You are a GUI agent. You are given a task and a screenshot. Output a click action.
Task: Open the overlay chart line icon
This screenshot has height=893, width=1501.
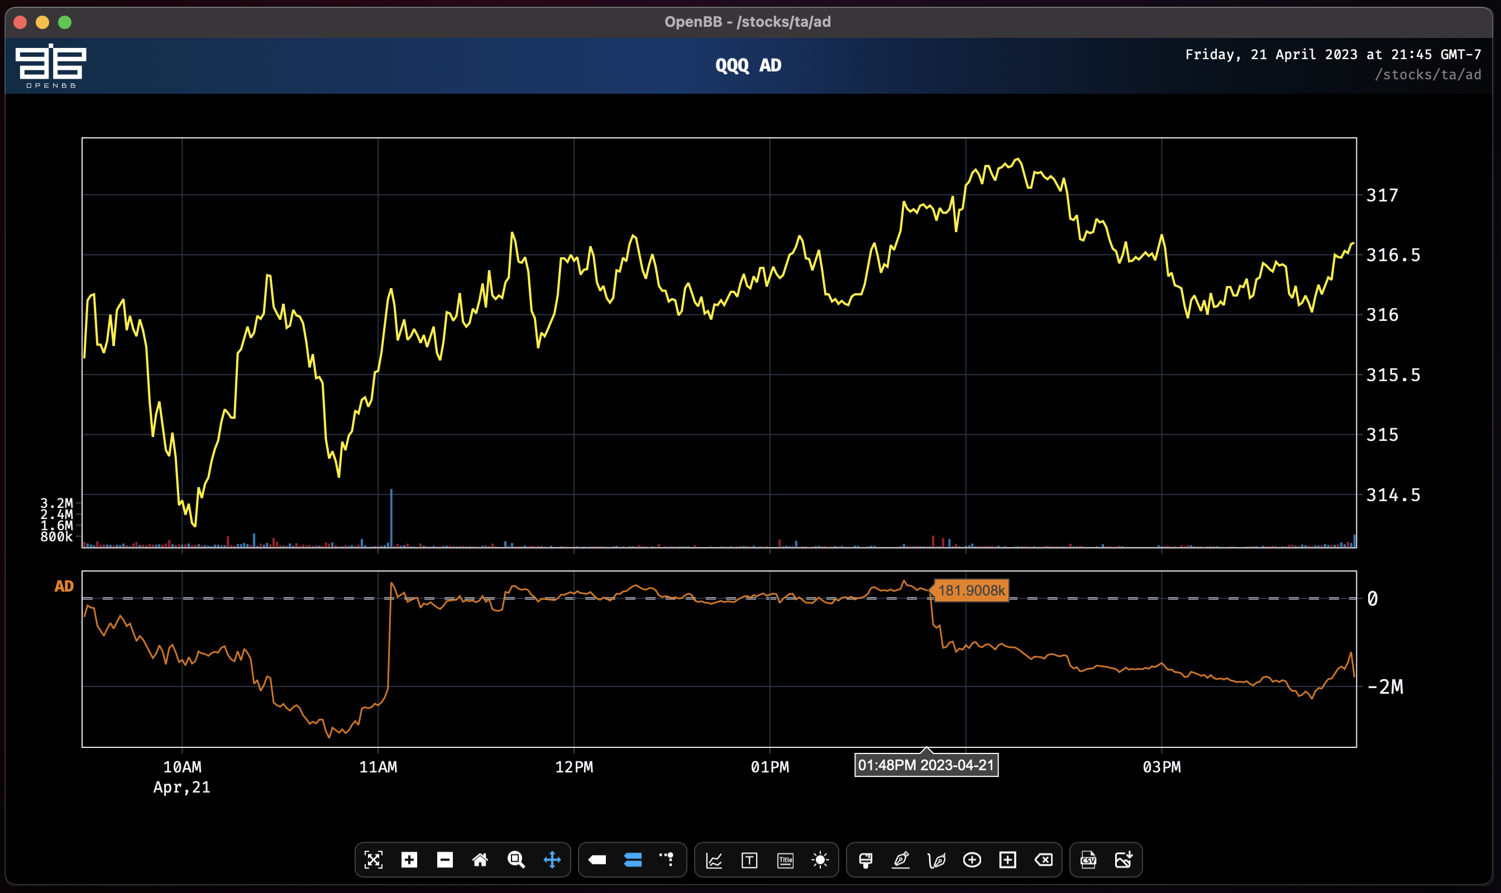(714, 860)
